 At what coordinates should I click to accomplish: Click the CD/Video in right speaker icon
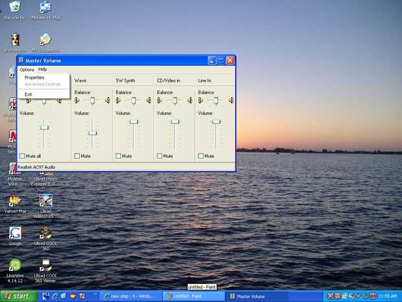click(x=190, y=100)
